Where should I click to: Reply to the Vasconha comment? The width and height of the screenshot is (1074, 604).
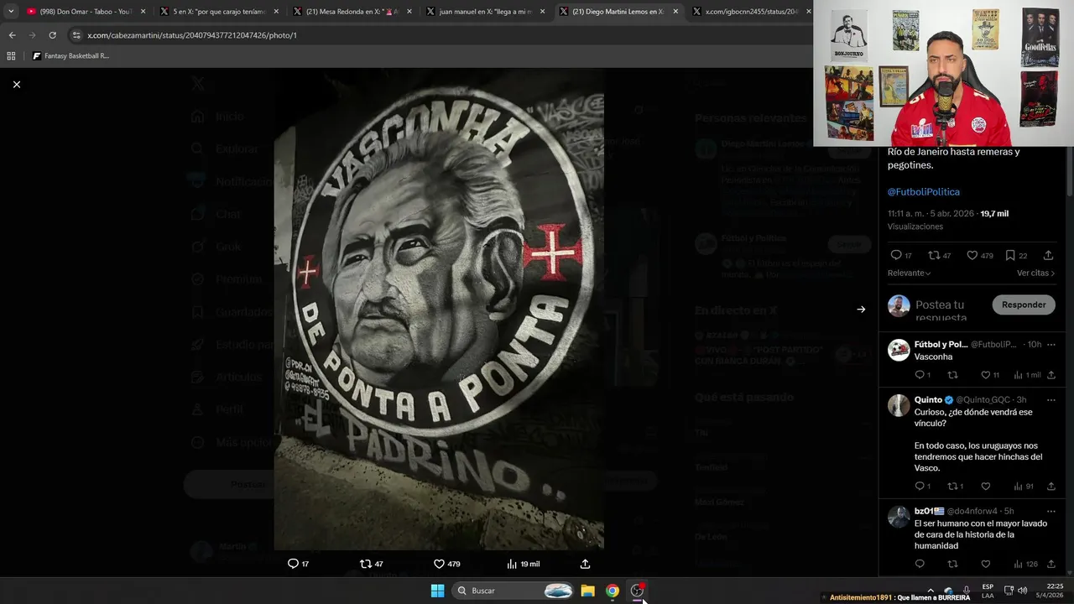coord(920,375)
